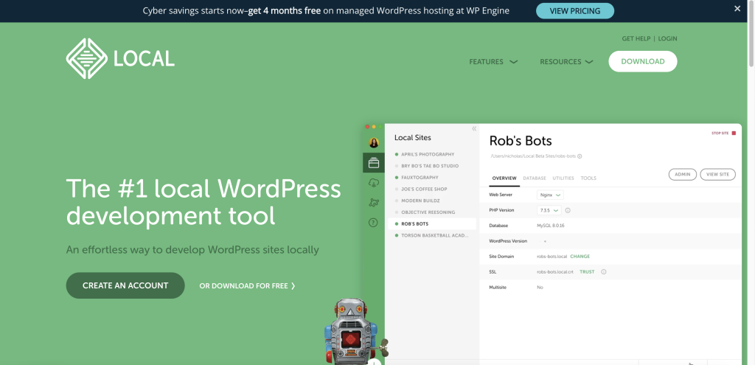The image size is (755, 365).
Task: Click the SSL info icon
Action: [603, 272]
